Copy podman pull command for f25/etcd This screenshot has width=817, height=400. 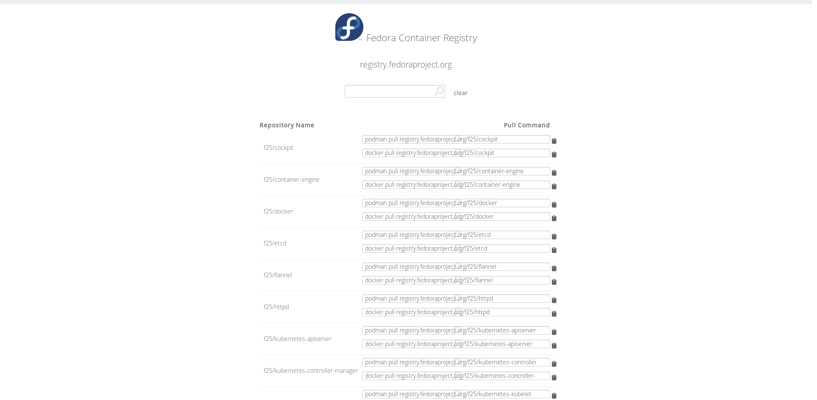pyautogui.click(x=554, y=237)
